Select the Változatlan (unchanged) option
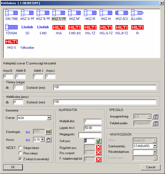This screenshot has width=165, height=174. [x=27, y=48]
